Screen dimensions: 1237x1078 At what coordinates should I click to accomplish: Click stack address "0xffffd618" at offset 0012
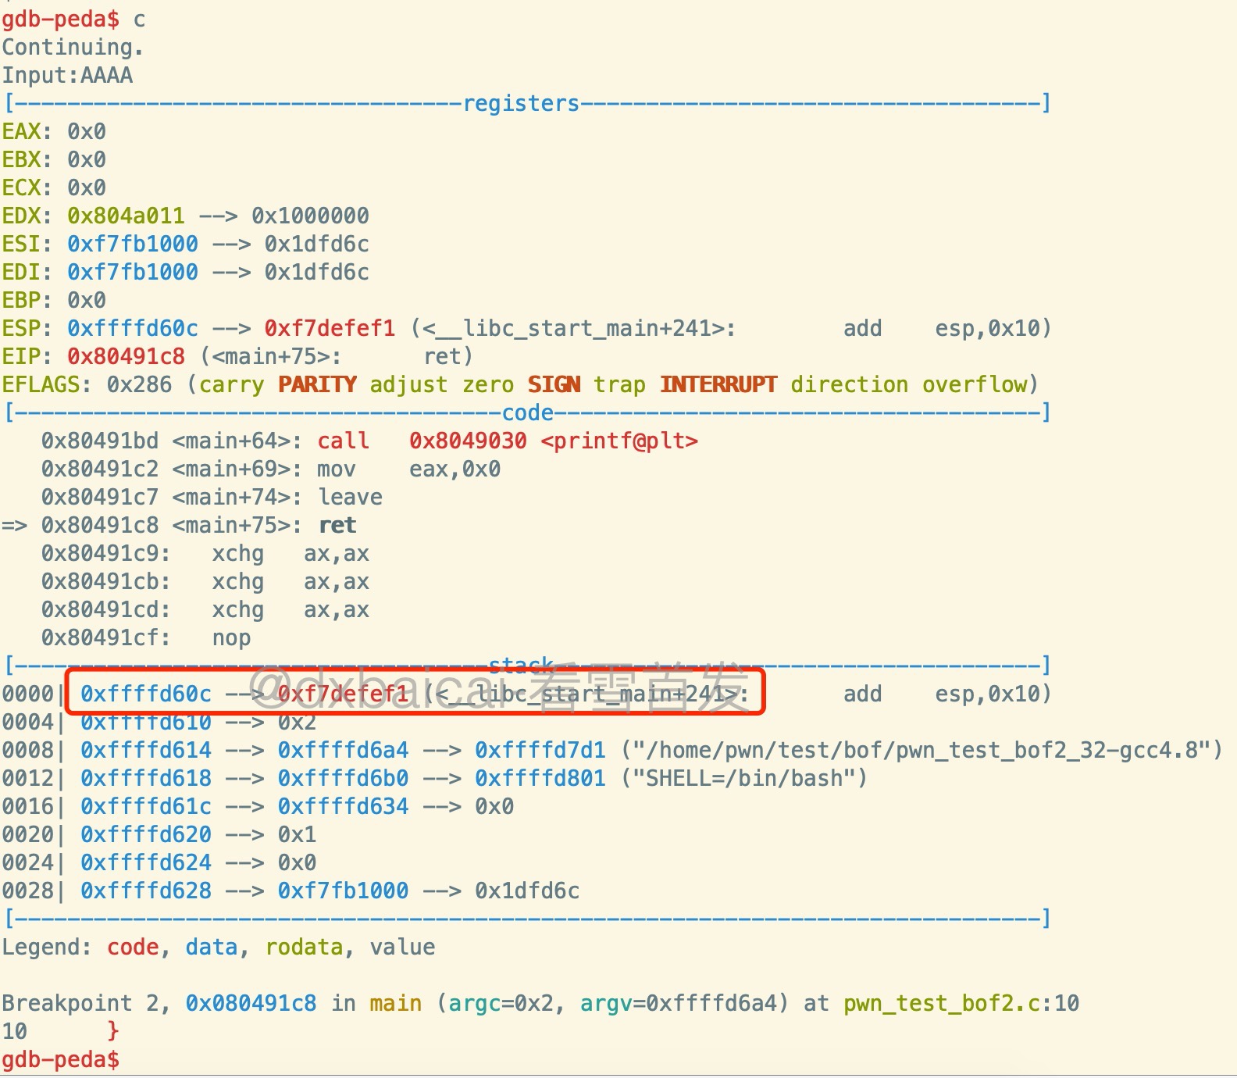click(x=146, y=779)
